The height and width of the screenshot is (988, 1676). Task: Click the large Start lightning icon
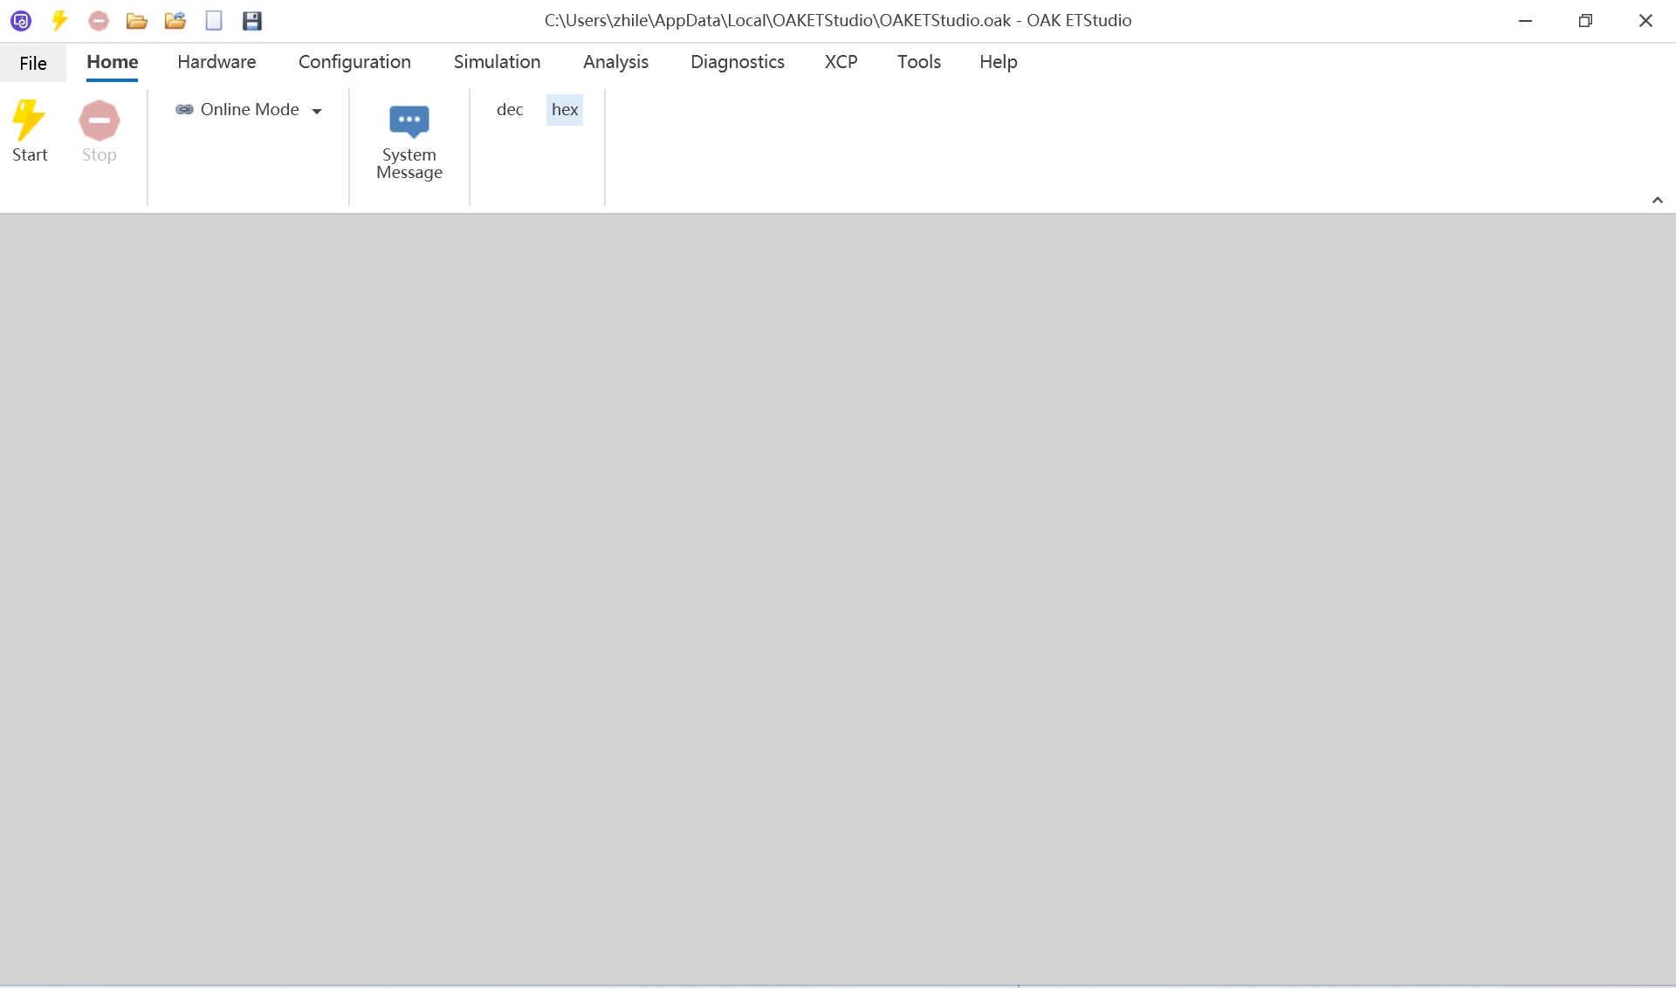pos(29,121)
